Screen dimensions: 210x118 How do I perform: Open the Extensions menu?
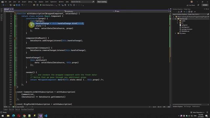53,2
